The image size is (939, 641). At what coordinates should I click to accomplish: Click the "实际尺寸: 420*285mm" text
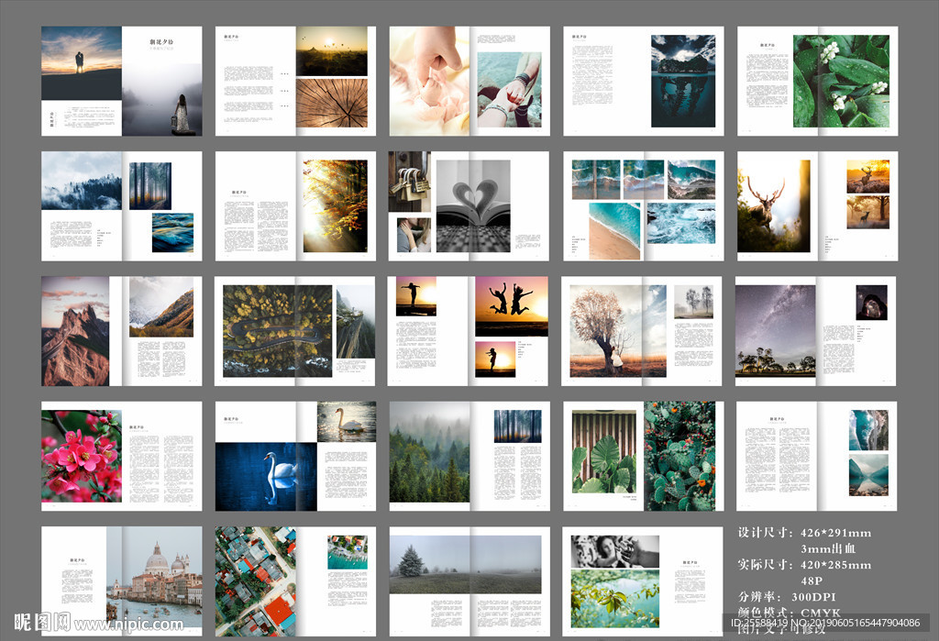point(804,565)
